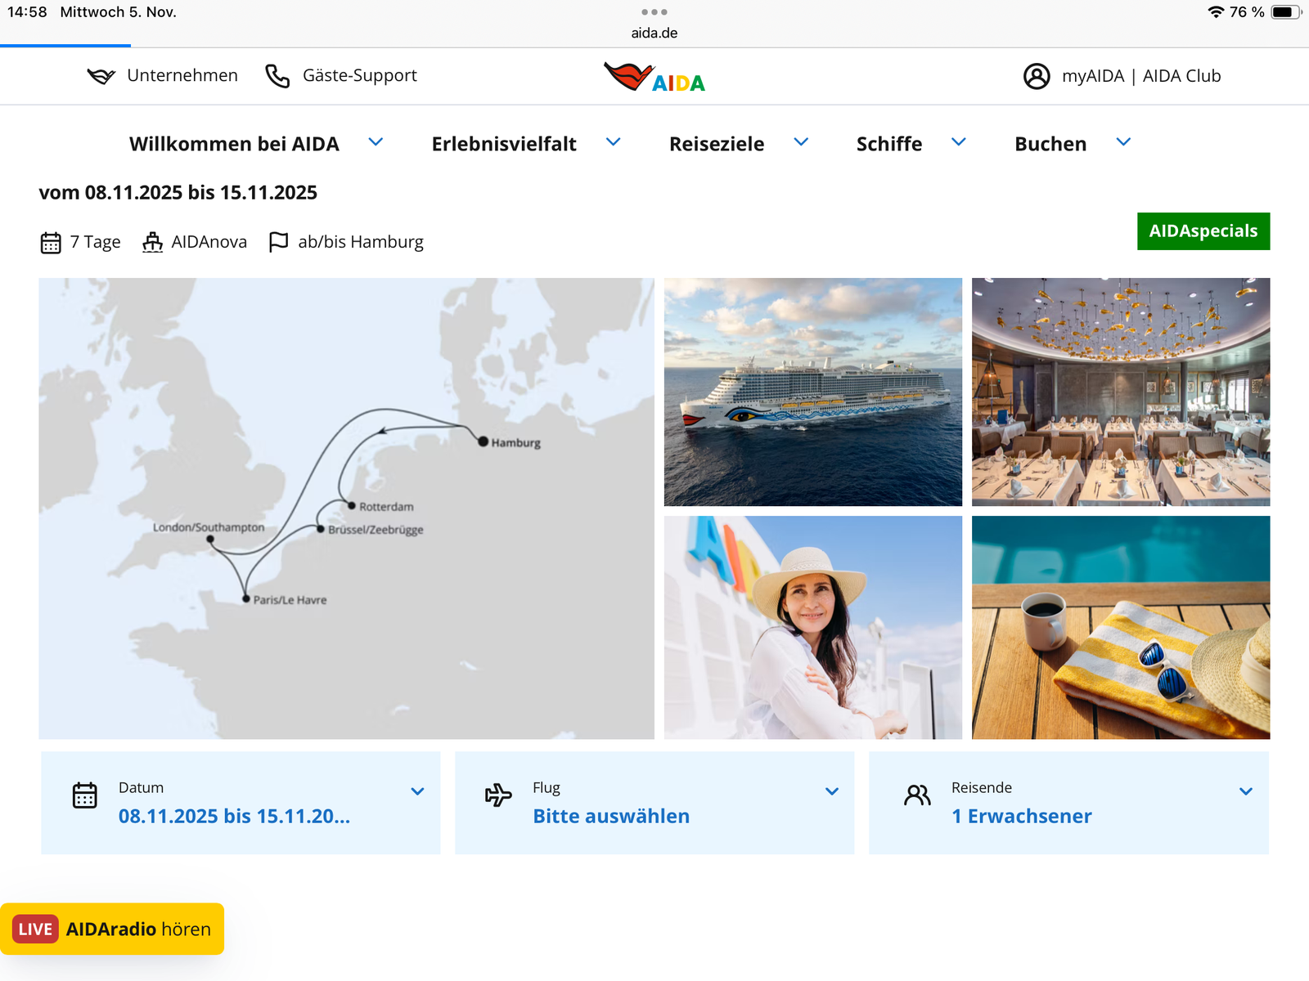The height and width of the screenshot is (981, 1309).
Task: Open the myAIDA profile user icon
Action: click(1037, 76)
